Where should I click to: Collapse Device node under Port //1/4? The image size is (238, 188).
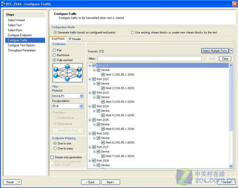click(x=94, y=111)
